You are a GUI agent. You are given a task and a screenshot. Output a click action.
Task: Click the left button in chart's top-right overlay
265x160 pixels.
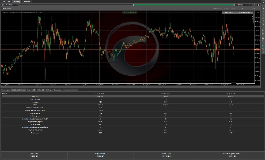pyautogui.click(x=229, y=13)
